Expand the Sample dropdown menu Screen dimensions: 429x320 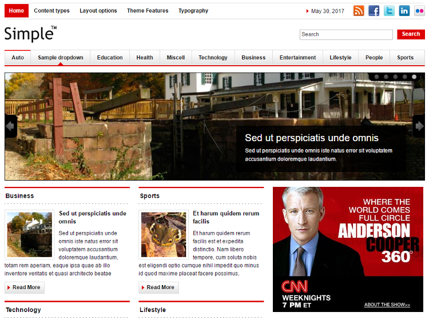(61, 58)
